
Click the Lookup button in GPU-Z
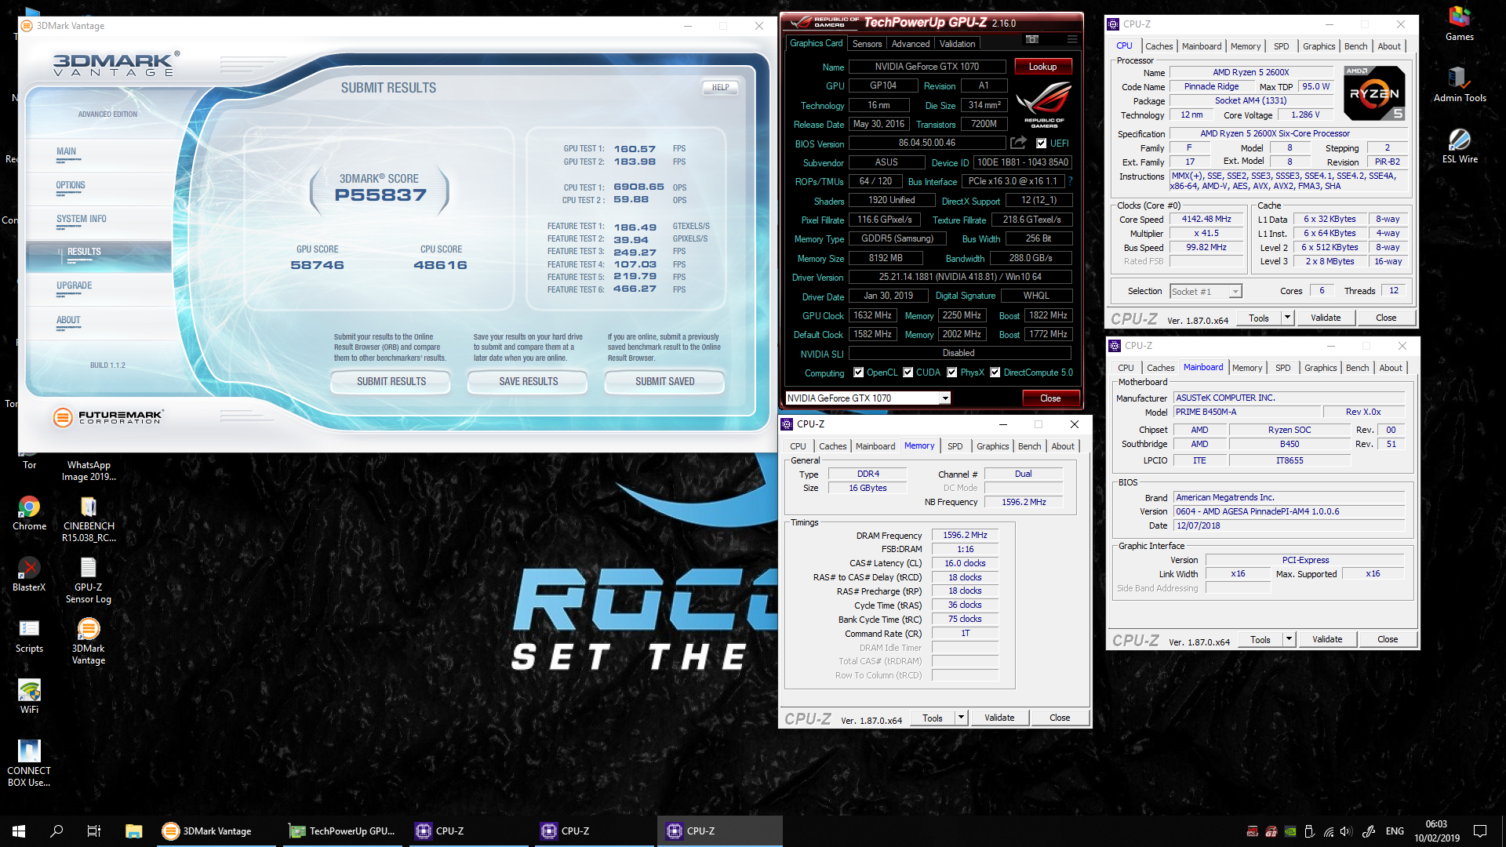tap(1042, 67)
